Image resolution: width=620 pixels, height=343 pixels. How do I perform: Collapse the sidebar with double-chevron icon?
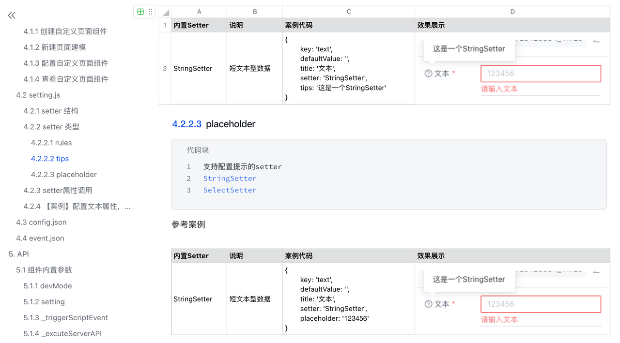coord(12,15)
